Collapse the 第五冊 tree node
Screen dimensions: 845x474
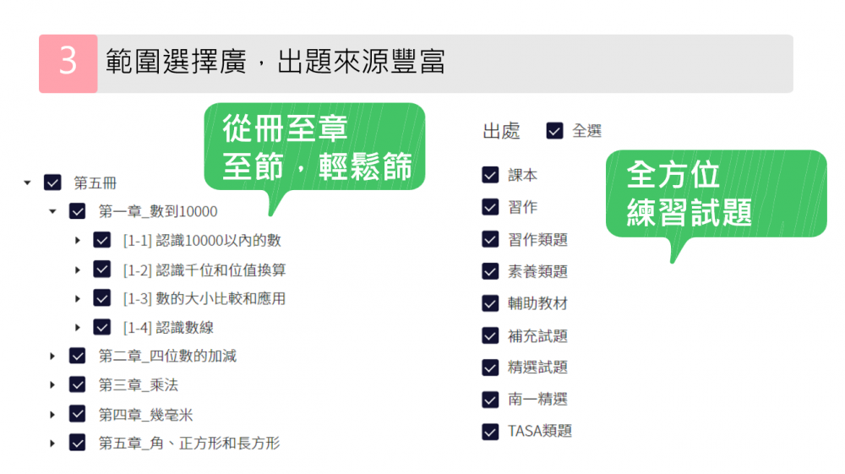[28, 183]
